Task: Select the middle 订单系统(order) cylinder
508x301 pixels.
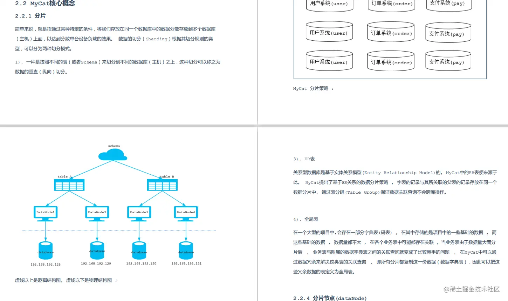Action: pyautogui.click(x=391, y=31)
